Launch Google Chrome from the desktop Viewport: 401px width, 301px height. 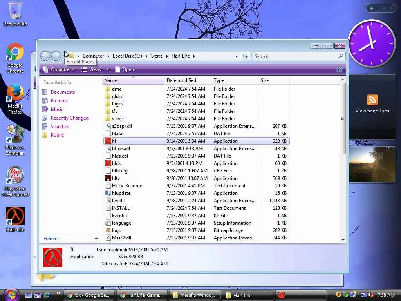tap(15, 58)
